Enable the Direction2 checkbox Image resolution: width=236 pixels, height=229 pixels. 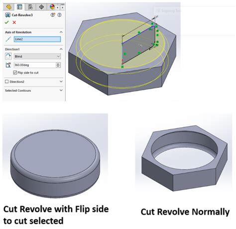[x=7, y=81]
